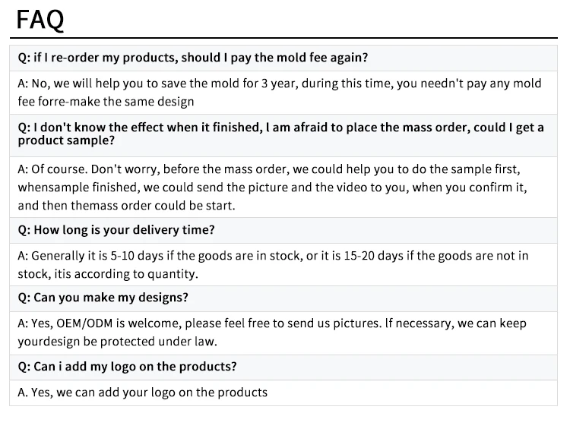The height and width of the screenshot is (435, 570).
Task: Click the line 'and then themass order could be start.'
Action: (x=125, y=205)
